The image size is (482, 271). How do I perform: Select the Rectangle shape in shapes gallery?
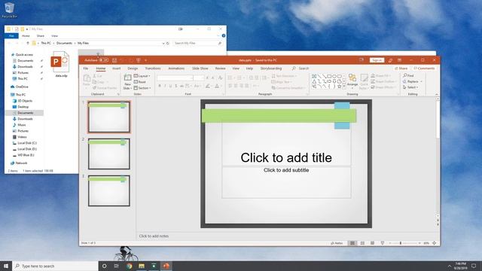(329, 76)
